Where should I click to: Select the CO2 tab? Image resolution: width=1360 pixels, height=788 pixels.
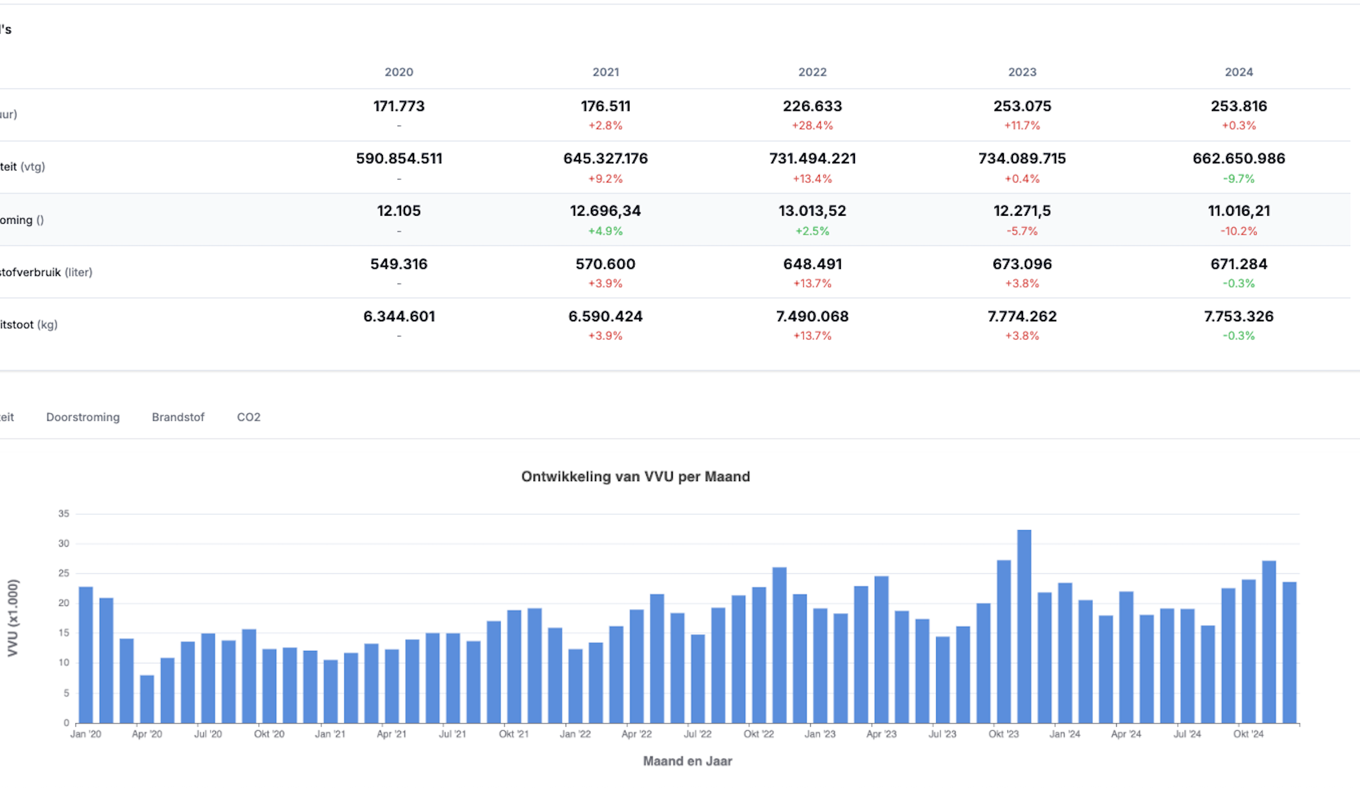click(248, 417)
